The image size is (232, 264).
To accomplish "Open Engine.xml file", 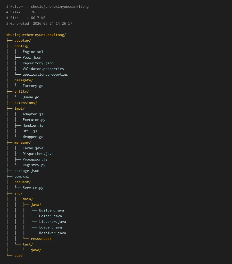I will [x=33, y=52].
